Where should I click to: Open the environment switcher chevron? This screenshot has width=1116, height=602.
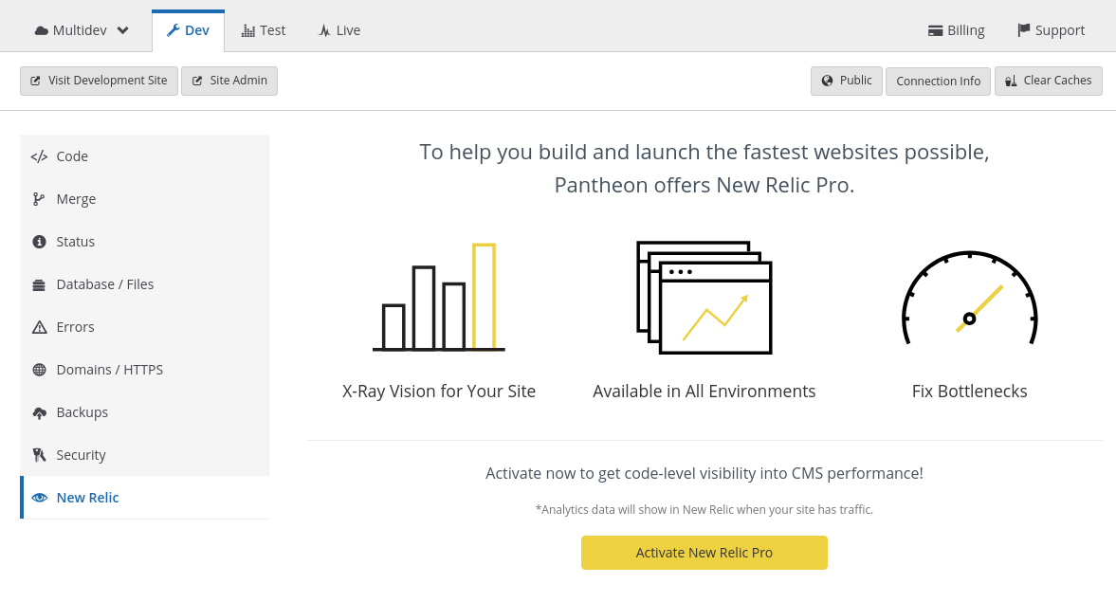(122, 29)
